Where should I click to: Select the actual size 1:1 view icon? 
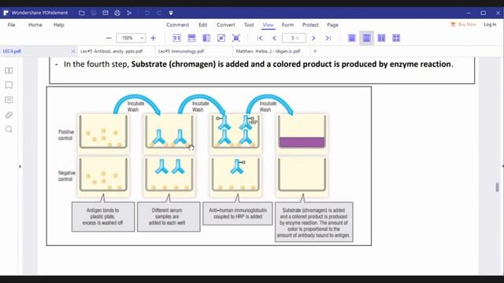(176, 39)
